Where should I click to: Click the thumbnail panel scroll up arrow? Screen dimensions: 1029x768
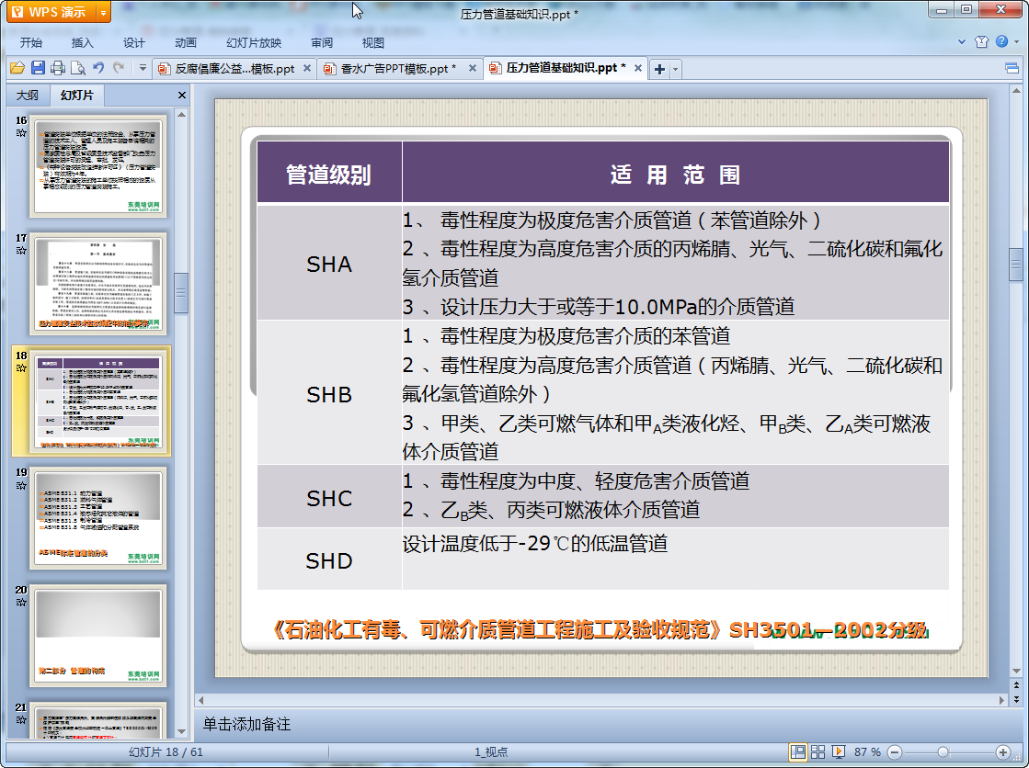click(182, 114)
